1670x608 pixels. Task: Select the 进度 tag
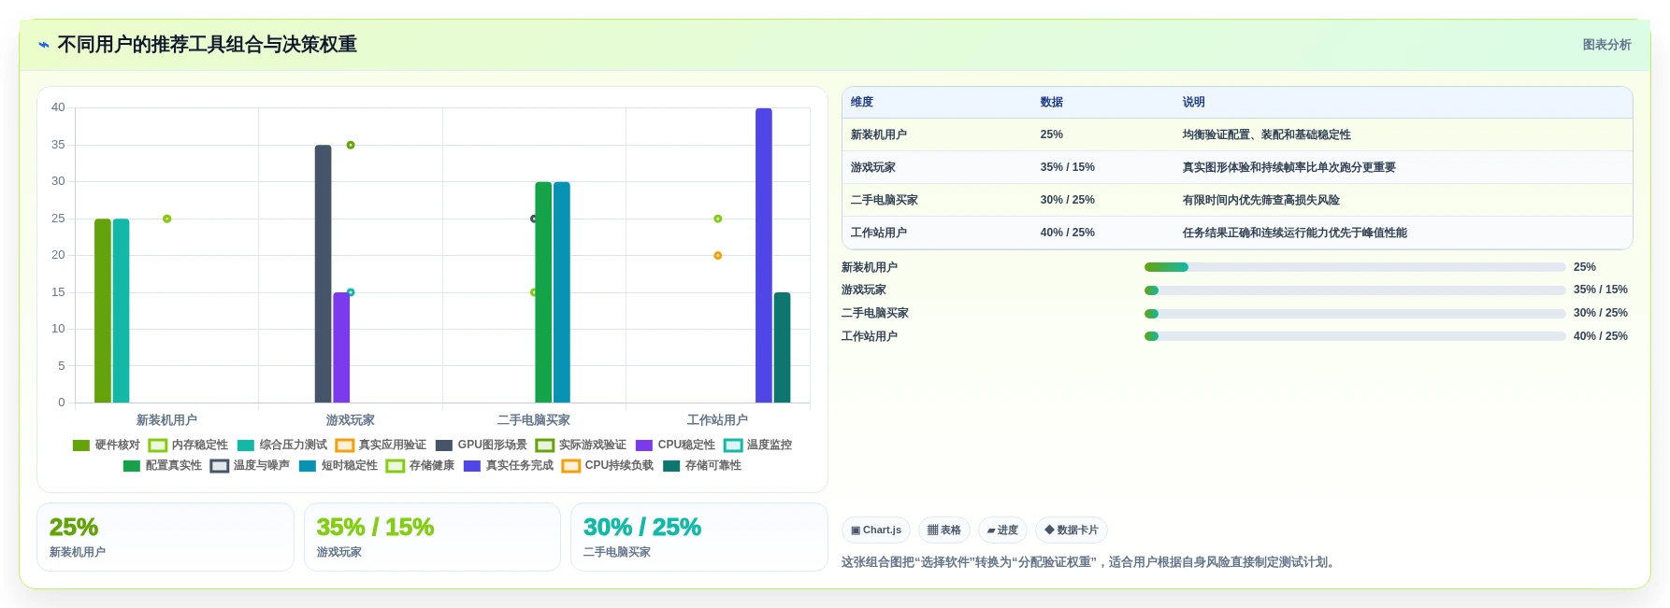pyautogui.click(x=1002, y=530)
